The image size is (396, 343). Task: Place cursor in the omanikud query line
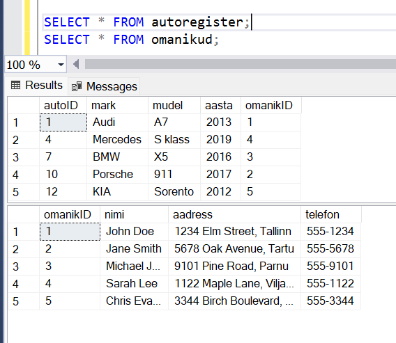click(x=131, y=40)
